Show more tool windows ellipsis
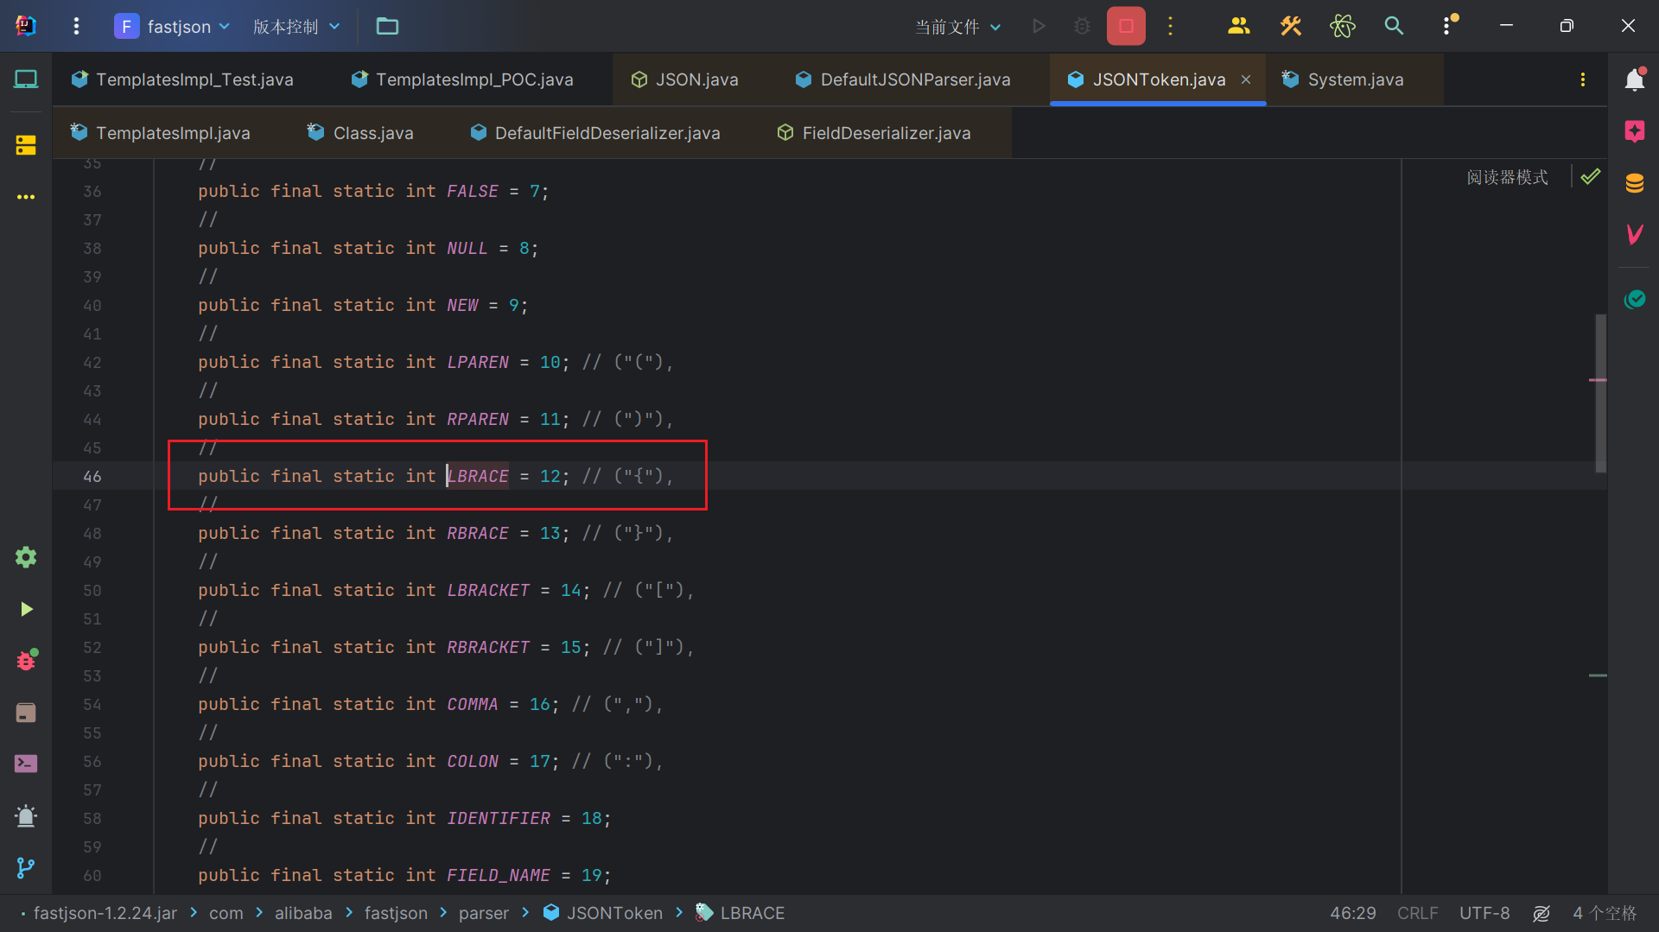1659x932 pixels. [x=26, y=197]
